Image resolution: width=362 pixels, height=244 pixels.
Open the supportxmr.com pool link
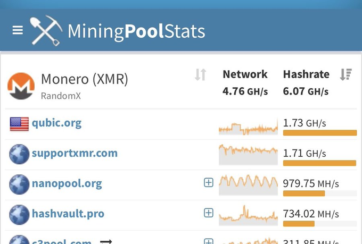75,154
